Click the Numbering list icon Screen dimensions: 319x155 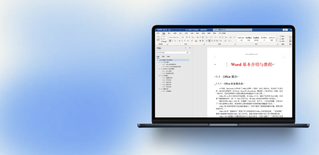tap(211, 37)
